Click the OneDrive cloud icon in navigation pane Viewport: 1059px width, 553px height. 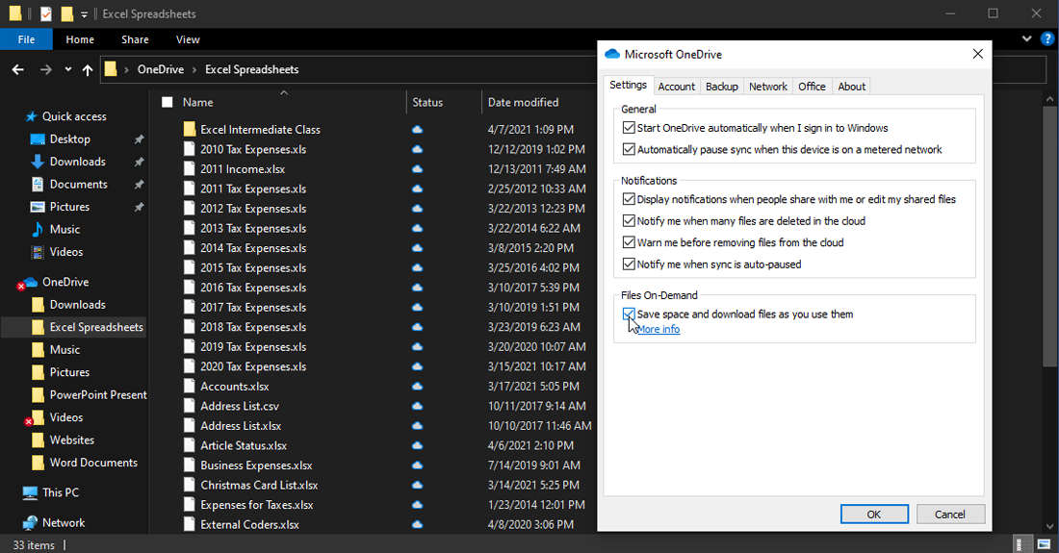pos(31,282)
